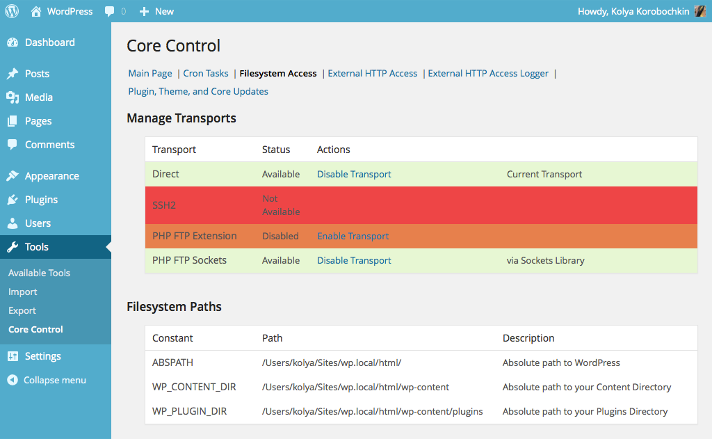Open the Users menu item
Viewport: 712px width, 439px height.
pos(38,223)
